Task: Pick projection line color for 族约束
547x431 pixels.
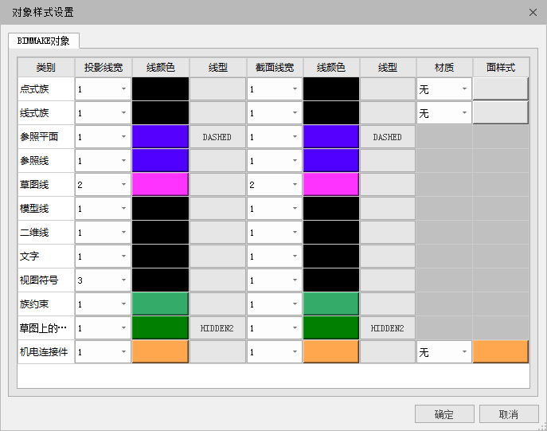Action: tap(160, 304)
